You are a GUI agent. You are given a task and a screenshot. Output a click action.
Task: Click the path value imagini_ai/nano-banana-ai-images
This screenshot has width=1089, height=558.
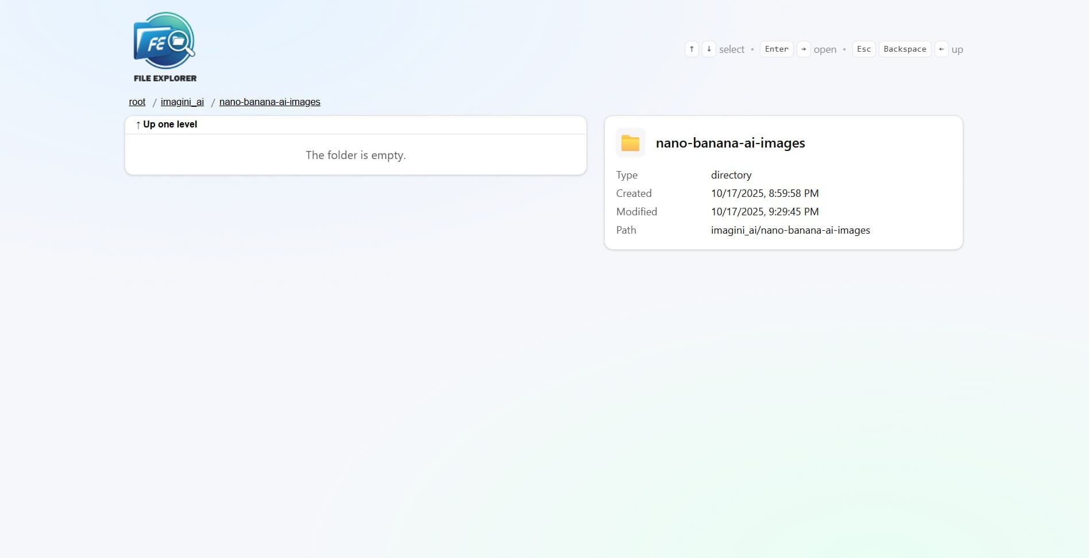point(790,230)
